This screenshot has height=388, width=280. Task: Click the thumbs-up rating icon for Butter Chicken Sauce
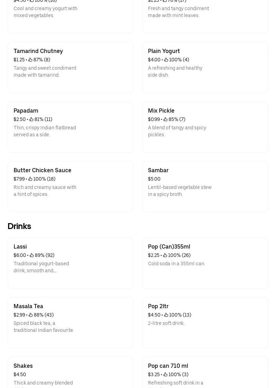[31, 179]
